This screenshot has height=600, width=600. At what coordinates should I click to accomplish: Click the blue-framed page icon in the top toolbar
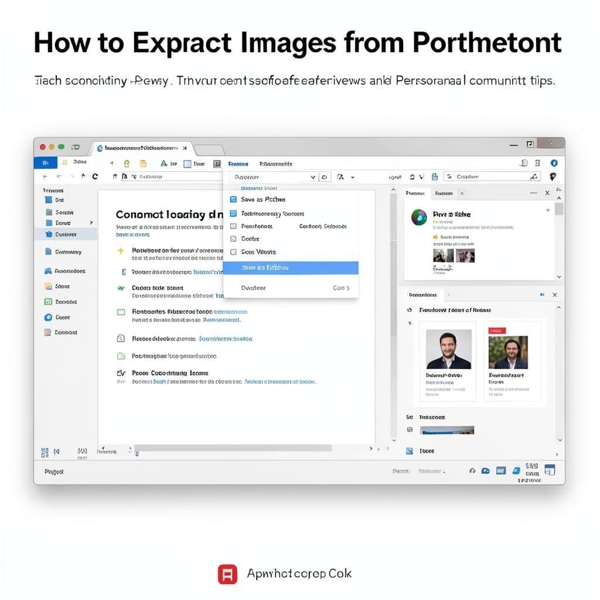[x=187, y=164]
